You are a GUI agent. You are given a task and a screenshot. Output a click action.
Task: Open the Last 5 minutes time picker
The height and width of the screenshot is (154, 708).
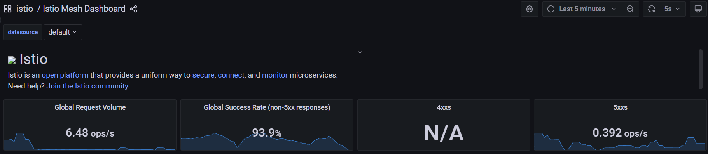[582, 9]
